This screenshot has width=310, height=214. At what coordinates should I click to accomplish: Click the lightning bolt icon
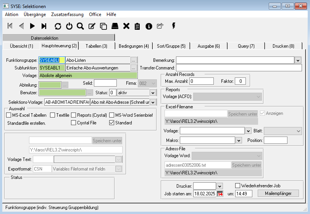174,26
